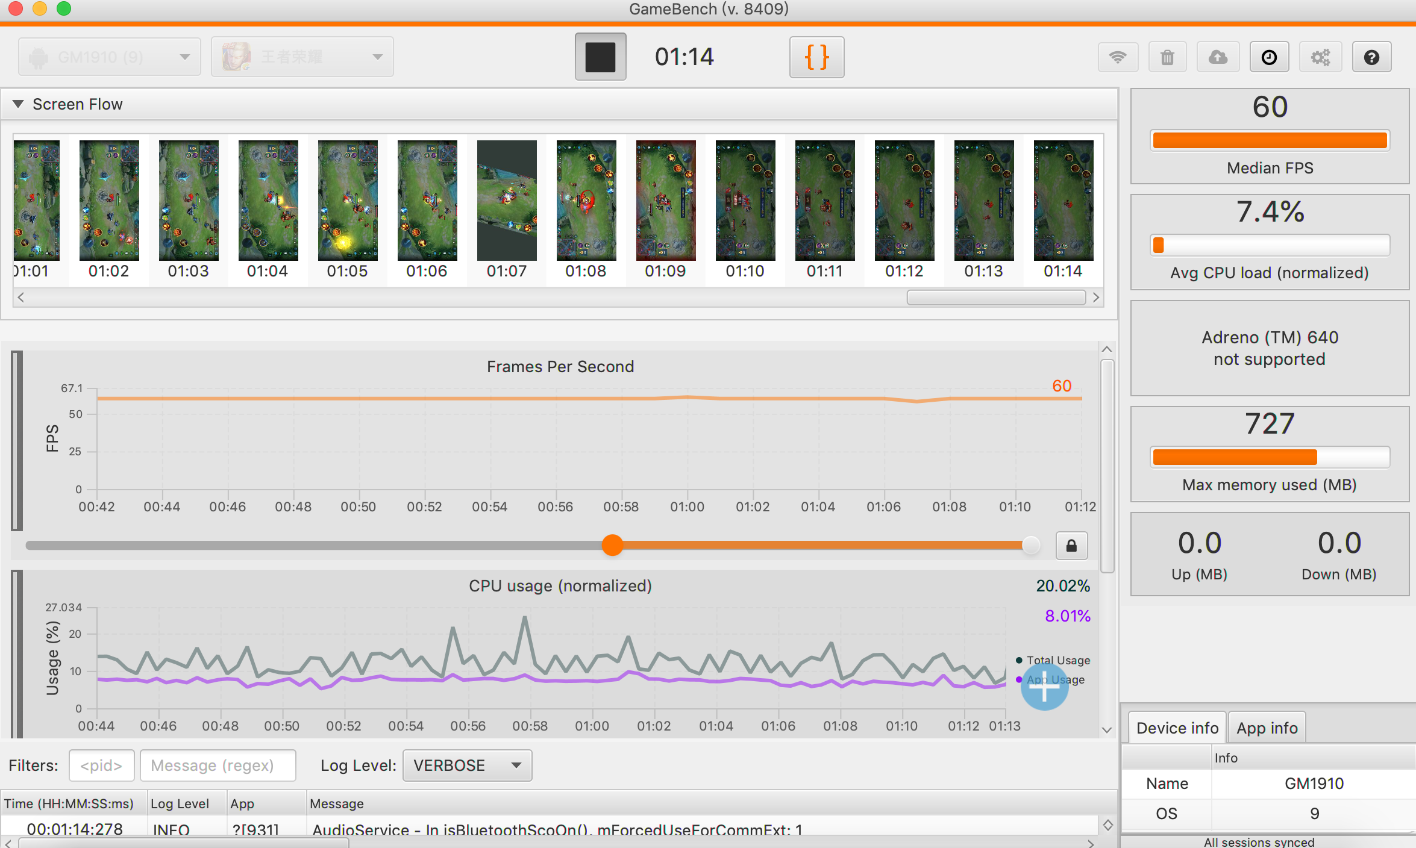The height and width of the screenshot is (848, 1416).
Task: Open the VERBOSE log level dropdown
Action: [x=467, y=765]
